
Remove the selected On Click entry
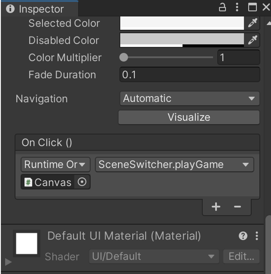click(237, 207)
